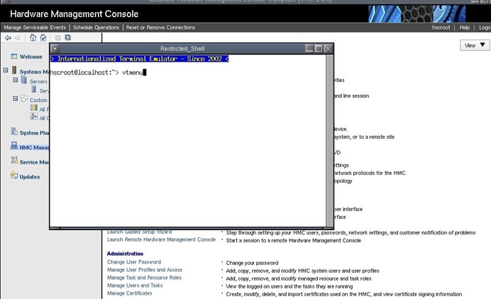This screenshot has width=491, height=299.
Task: Click the collapse all tree nodes icon
Action: point(67,38)
